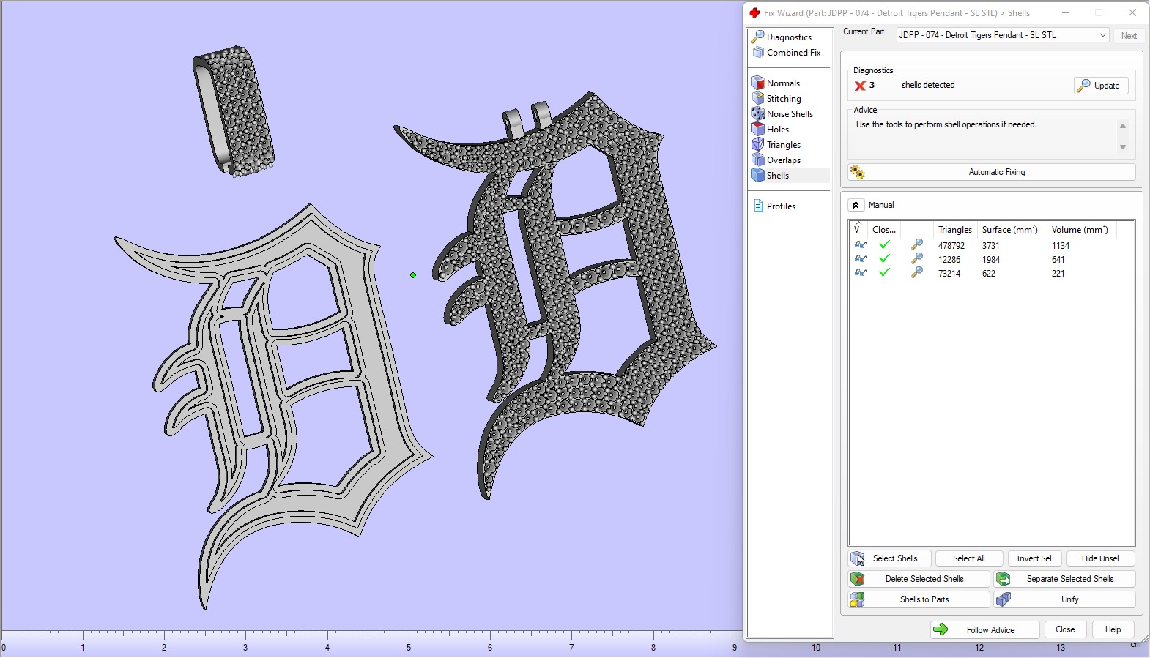
Task: Sort by the V column header
Action: (858, 230)
